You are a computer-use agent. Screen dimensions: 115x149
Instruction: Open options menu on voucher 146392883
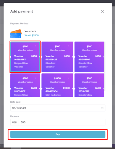pyautogui.click(x=36, y=46)
